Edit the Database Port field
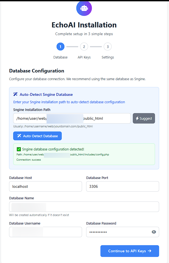The width and height of the screenshot is (169, 263). click(122, 186)
